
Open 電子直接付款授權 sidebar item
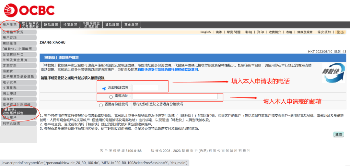[18, 105]
